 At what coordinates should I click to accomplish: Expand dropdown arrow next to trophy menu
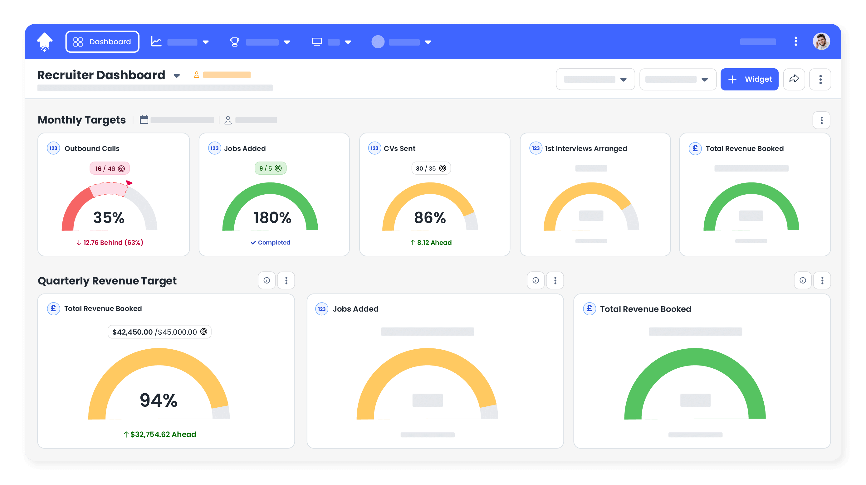(287, 42)
